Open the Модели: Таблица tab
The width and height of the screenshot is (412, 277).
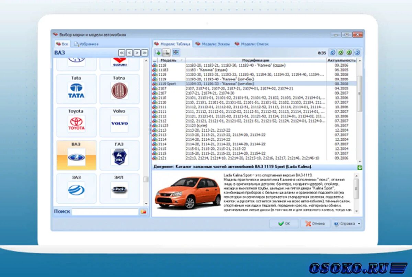172,44
